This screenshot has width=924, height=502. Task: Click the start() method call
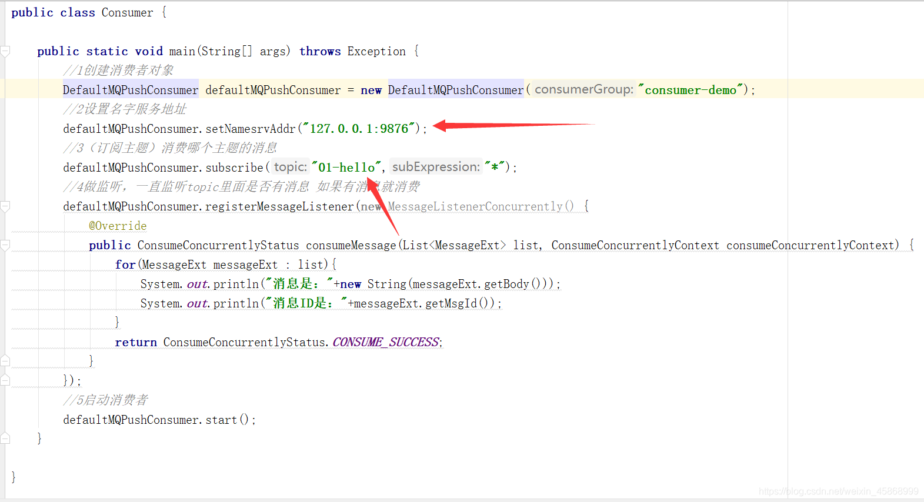(227, 420)
